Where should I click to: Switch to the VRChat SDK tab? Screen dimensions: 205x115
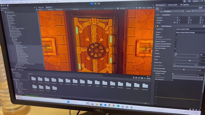(172, 5)
